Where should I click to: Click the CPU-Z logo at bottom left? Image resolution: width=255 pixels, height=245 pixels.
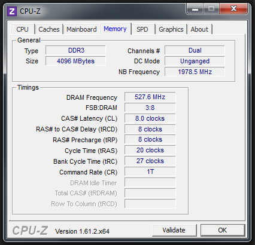30,231
